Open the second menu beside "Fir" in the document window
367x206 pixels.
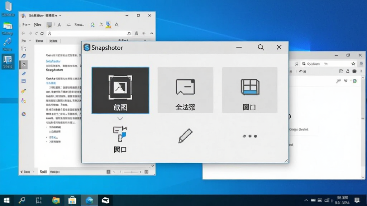pyautogui.click(x=38, y=25)
